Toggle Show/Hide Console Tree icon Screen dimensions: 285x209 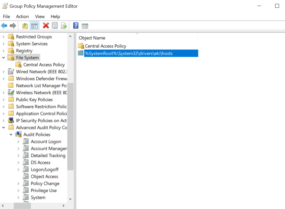coord(34,26)
